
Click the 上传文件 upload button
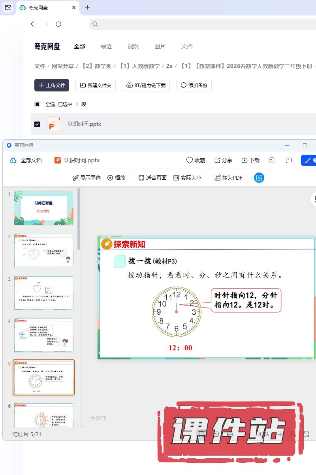(52, 85)
